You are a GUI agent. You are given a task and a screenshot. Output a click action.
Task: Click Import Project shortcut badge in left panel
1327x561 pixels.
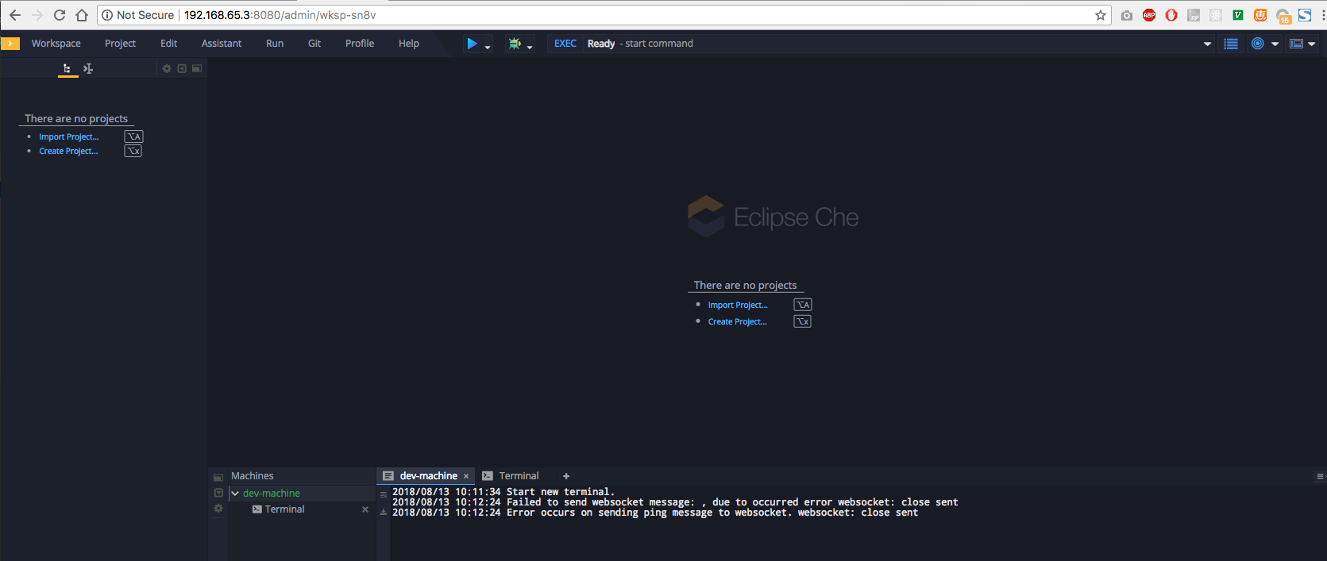point(133,136)
